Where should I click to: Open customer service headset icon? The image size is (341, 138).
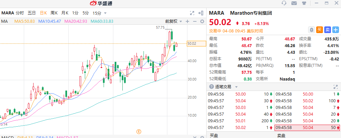(x=284, y=3)
